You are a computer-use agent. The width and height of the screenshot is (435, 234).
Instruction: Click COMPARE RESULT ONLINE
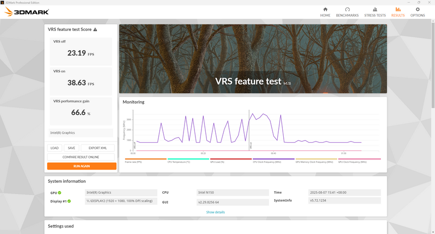coord(81,157)
